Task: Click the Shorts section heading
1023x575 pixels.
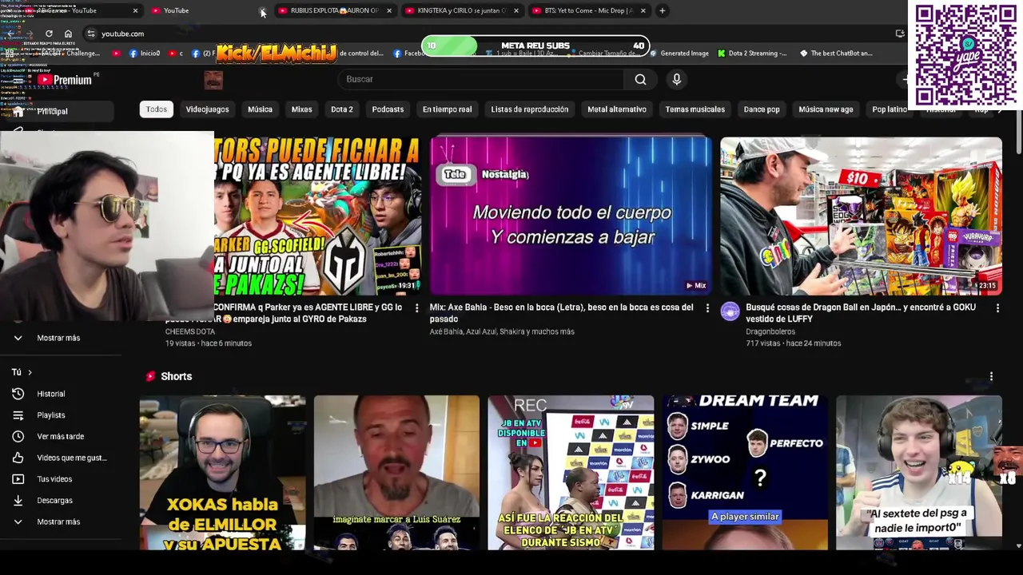Action: click(x=176, y=376)
